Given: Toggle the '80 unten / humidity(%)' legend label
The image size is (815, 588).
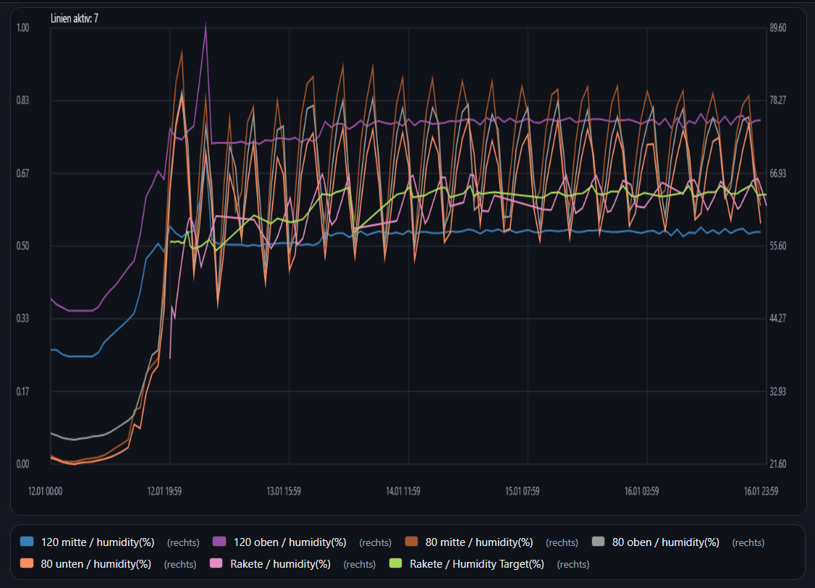Looking at the screenshot, I should point(96,563).
